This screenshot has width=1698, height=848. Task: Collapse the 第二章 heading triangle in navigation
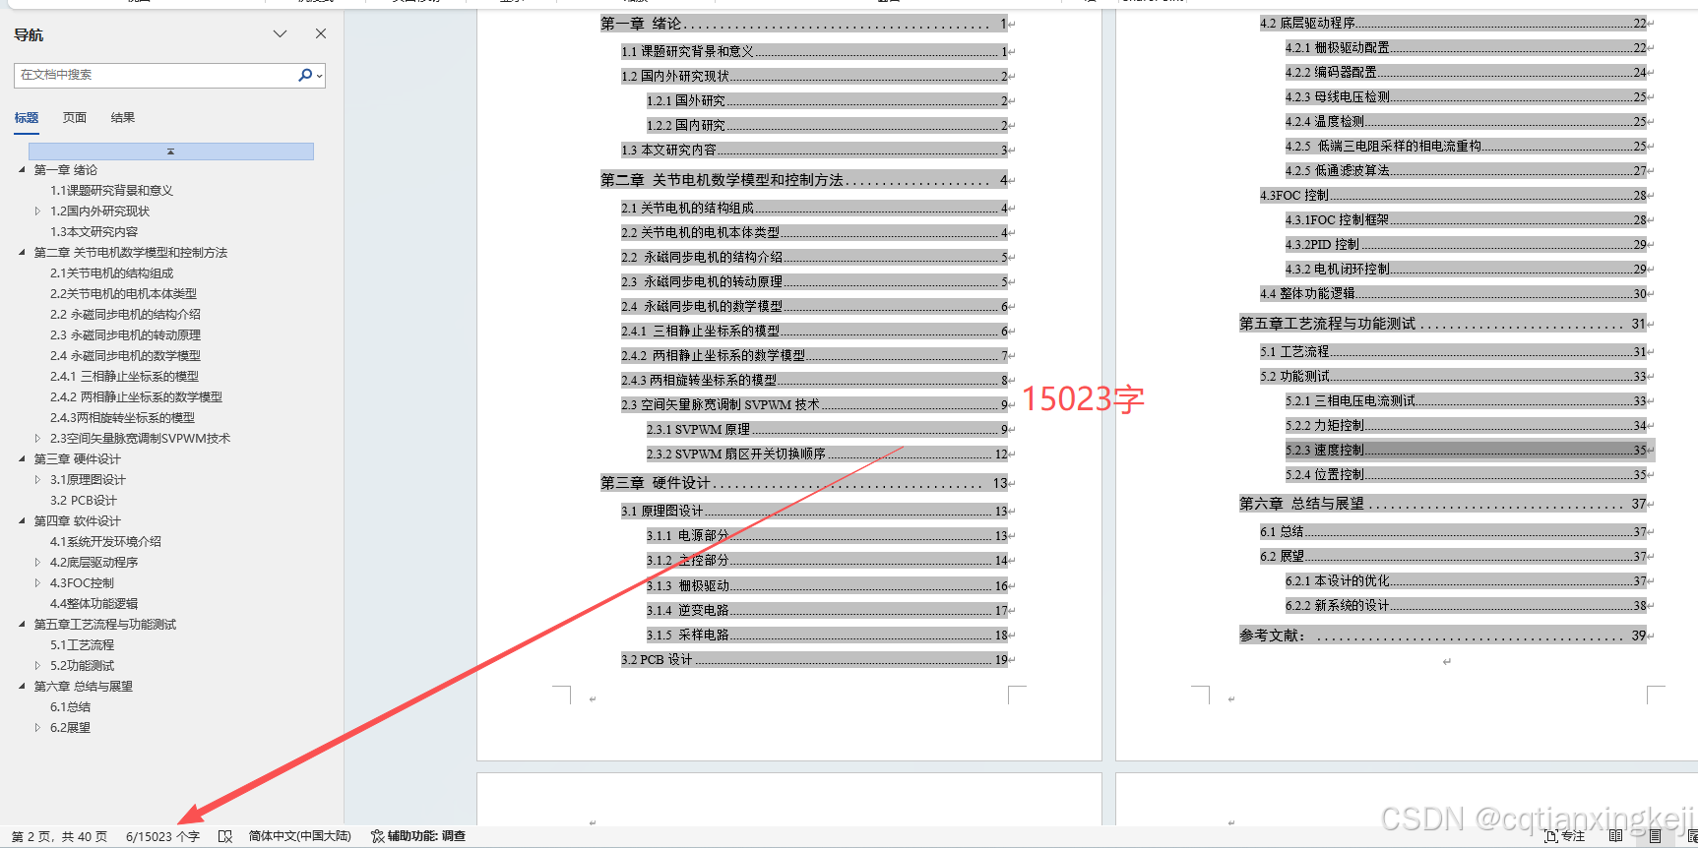click(x=22, y=252)
